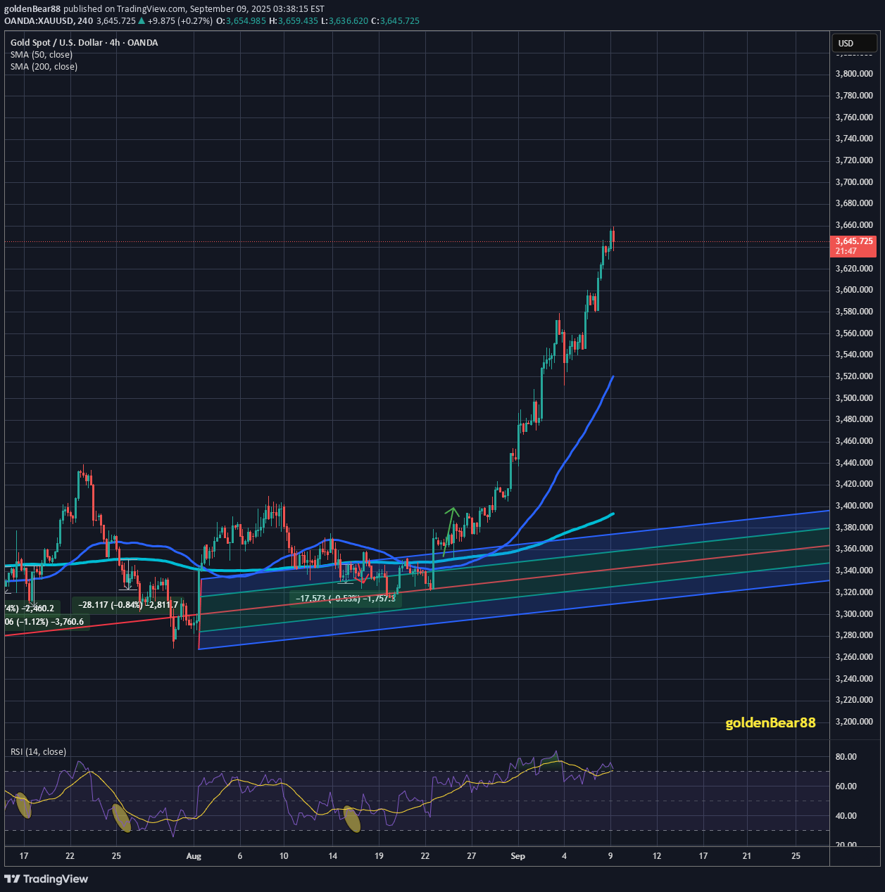885x892 pixels.
Task: Click the goldenBear88 author name in header
Action: 32,9
